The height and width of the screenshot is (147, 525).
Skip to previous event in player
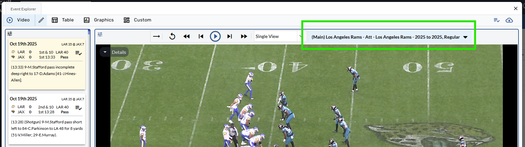pos(201,36)
